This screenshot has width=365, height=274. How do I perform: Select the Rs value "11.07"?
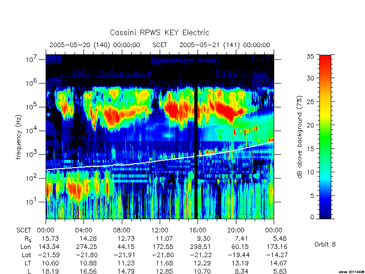tap(164, 238)
